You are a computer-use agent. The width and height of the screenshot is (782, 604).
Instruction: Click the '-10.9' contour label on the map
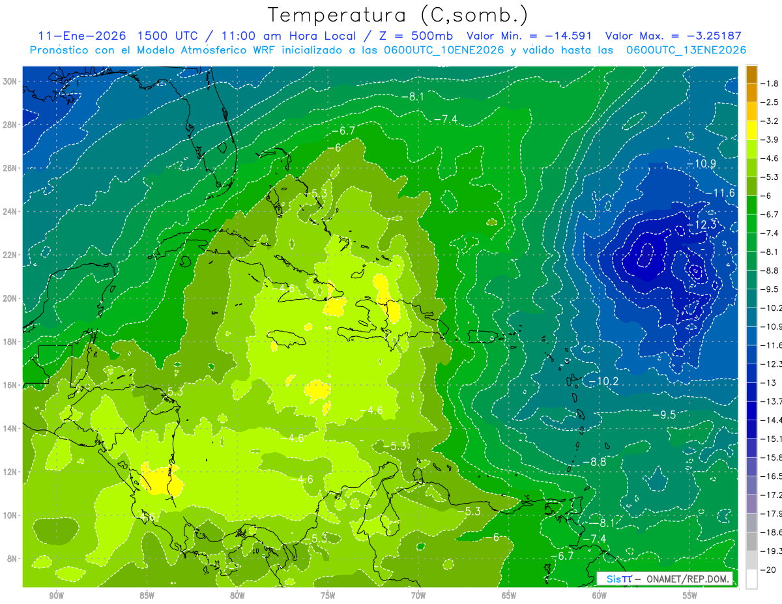(701, 163)
